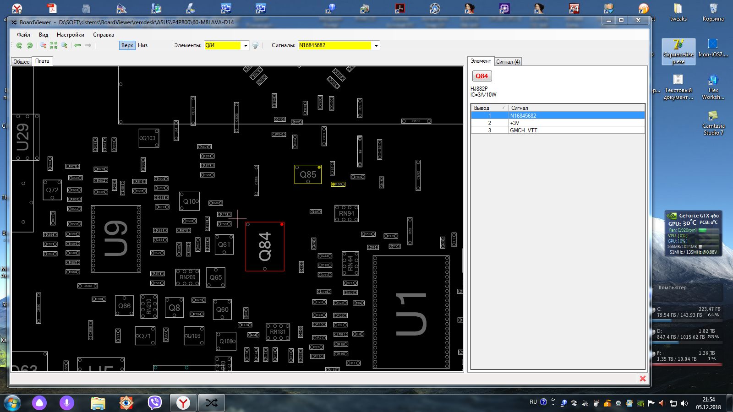This screenshot has height=412, width=733.
Task: Select component Q66 on the board
Action: pos(125,306)
